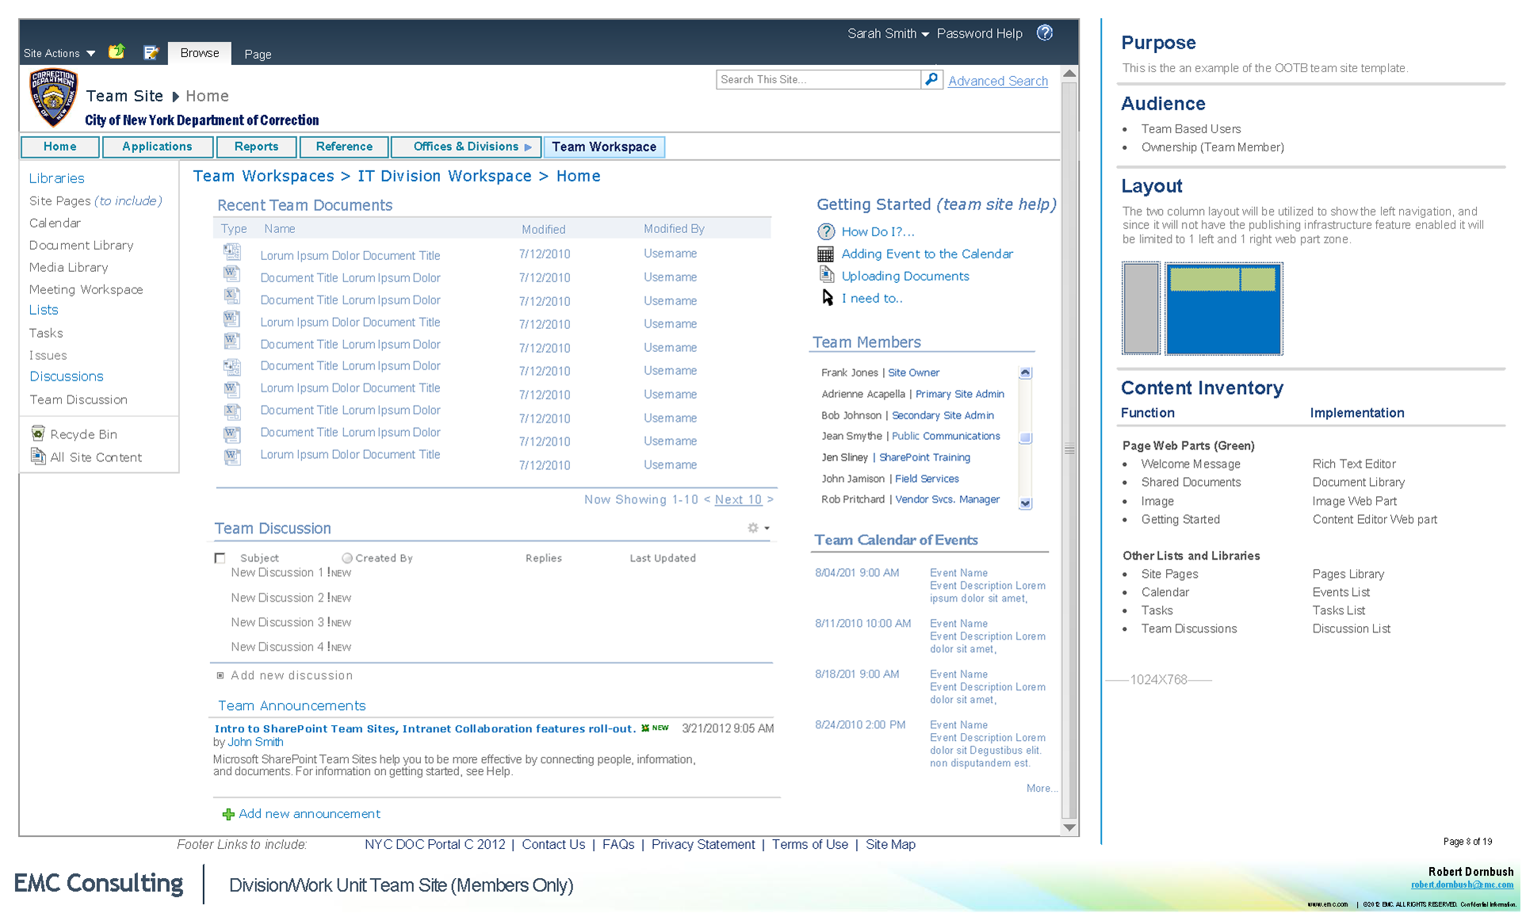1522x913 pixels.
Task: Click the Department of Correction logo
Action: coord(53,97)
